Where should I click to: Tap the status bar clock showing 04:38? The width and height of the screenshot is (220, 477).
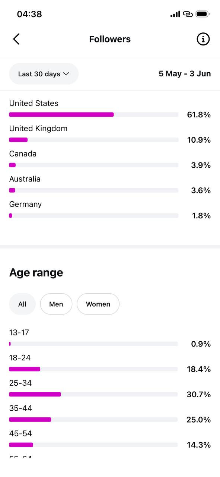[29, 14]
